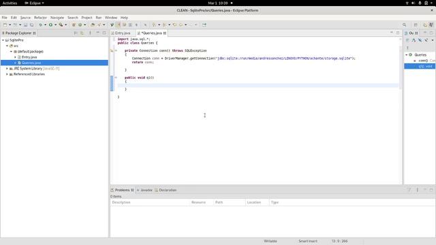This screenshot has height=245, width=436.
Task: Open the Back history dropdown arrow
Action: pos(186,24)
